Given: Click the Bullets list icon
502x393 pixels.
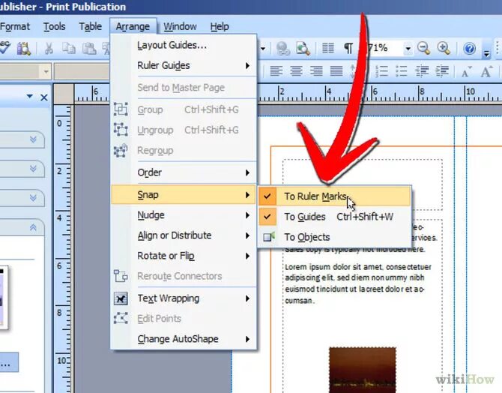Looking at the screenshot, I should (401, 71).
